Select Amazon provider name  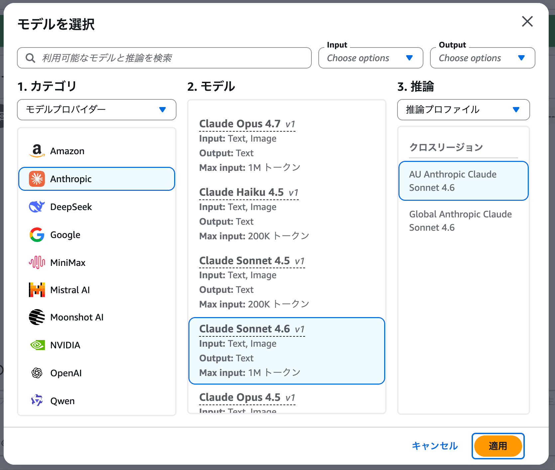[x=67, y=151]
